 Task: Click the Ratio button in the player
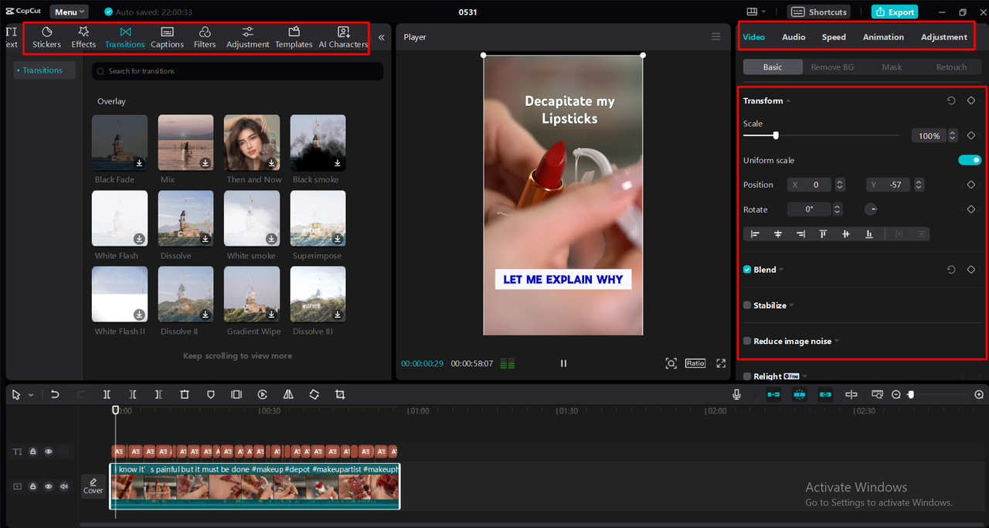point(695,363)
